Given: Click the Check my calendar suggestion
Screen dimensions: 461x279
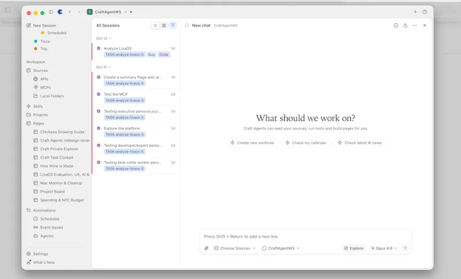Looking at the screenshot, I should 306,143.
